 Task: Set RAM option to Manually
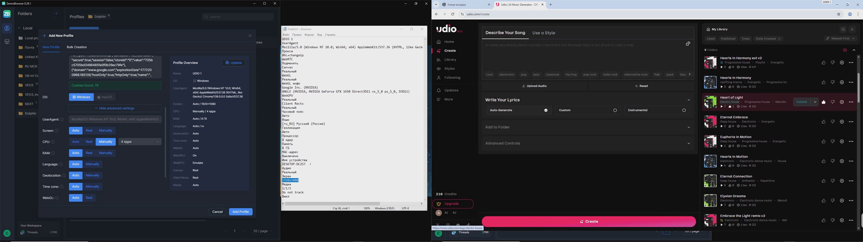pyautogui.click(x=106, y=153)
